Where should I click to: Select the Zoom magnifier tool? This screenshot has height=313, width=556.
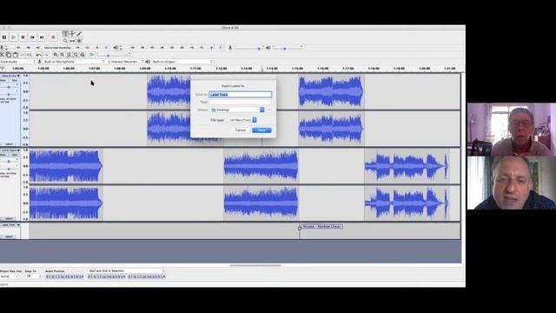click(x=65, y=41)
